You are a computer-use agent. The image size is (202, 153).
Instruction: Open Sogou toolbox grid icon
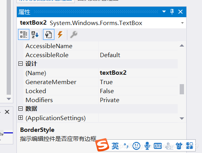tap(189, 146)
